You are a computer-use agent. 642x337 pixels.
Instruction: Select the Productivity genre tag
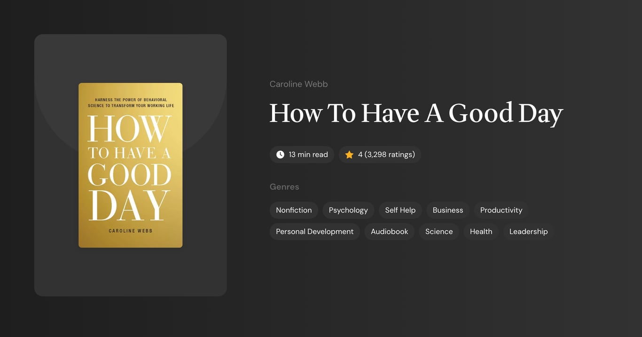tap(501, 210)
